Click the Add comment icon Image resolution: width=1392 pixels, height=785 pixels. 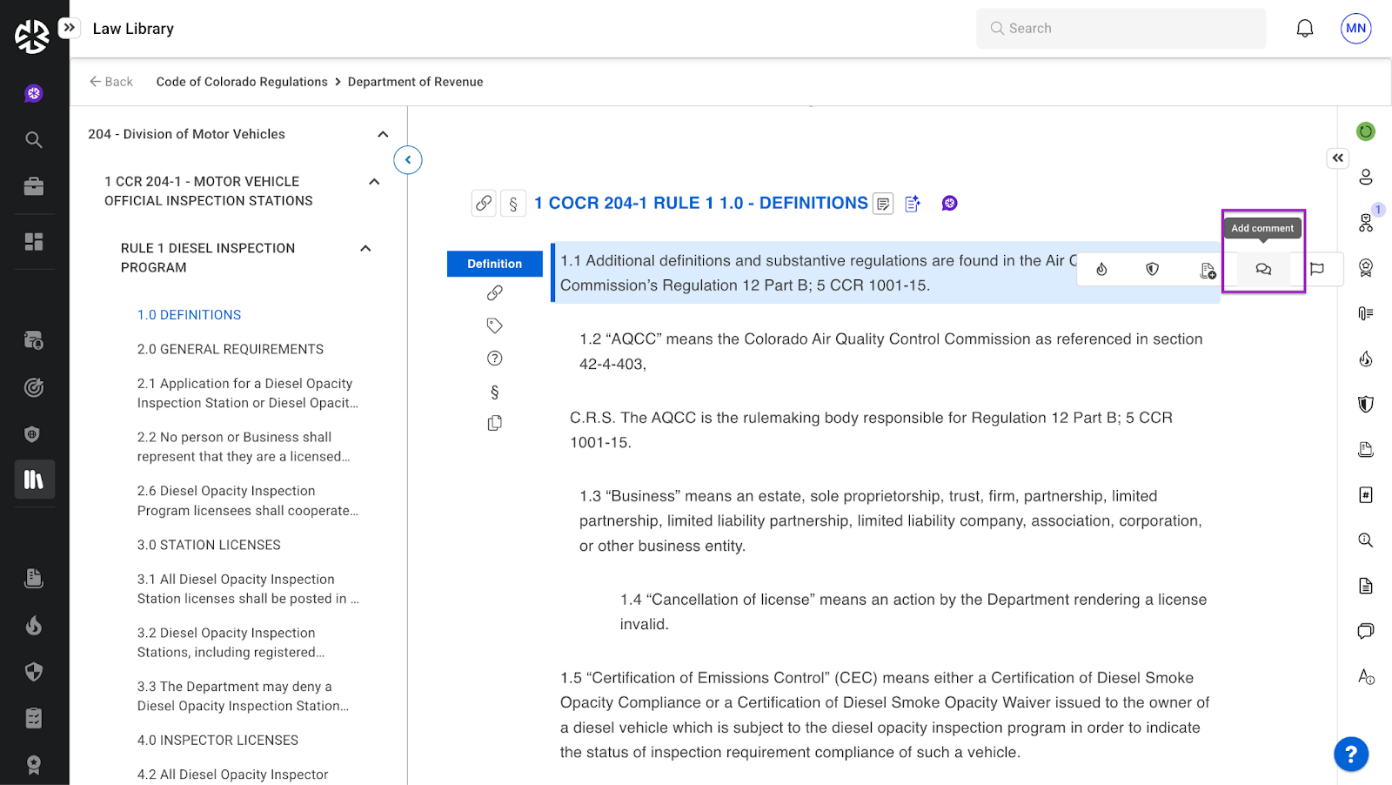(x=1263, y=270)
